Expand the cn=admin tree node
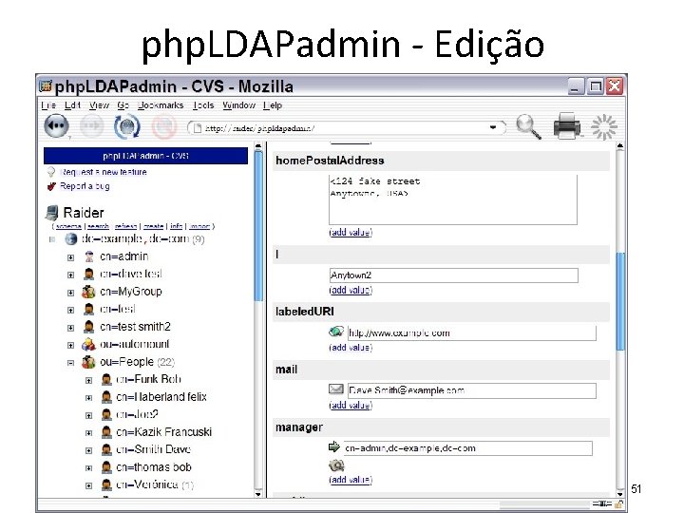 click(70, 257)
